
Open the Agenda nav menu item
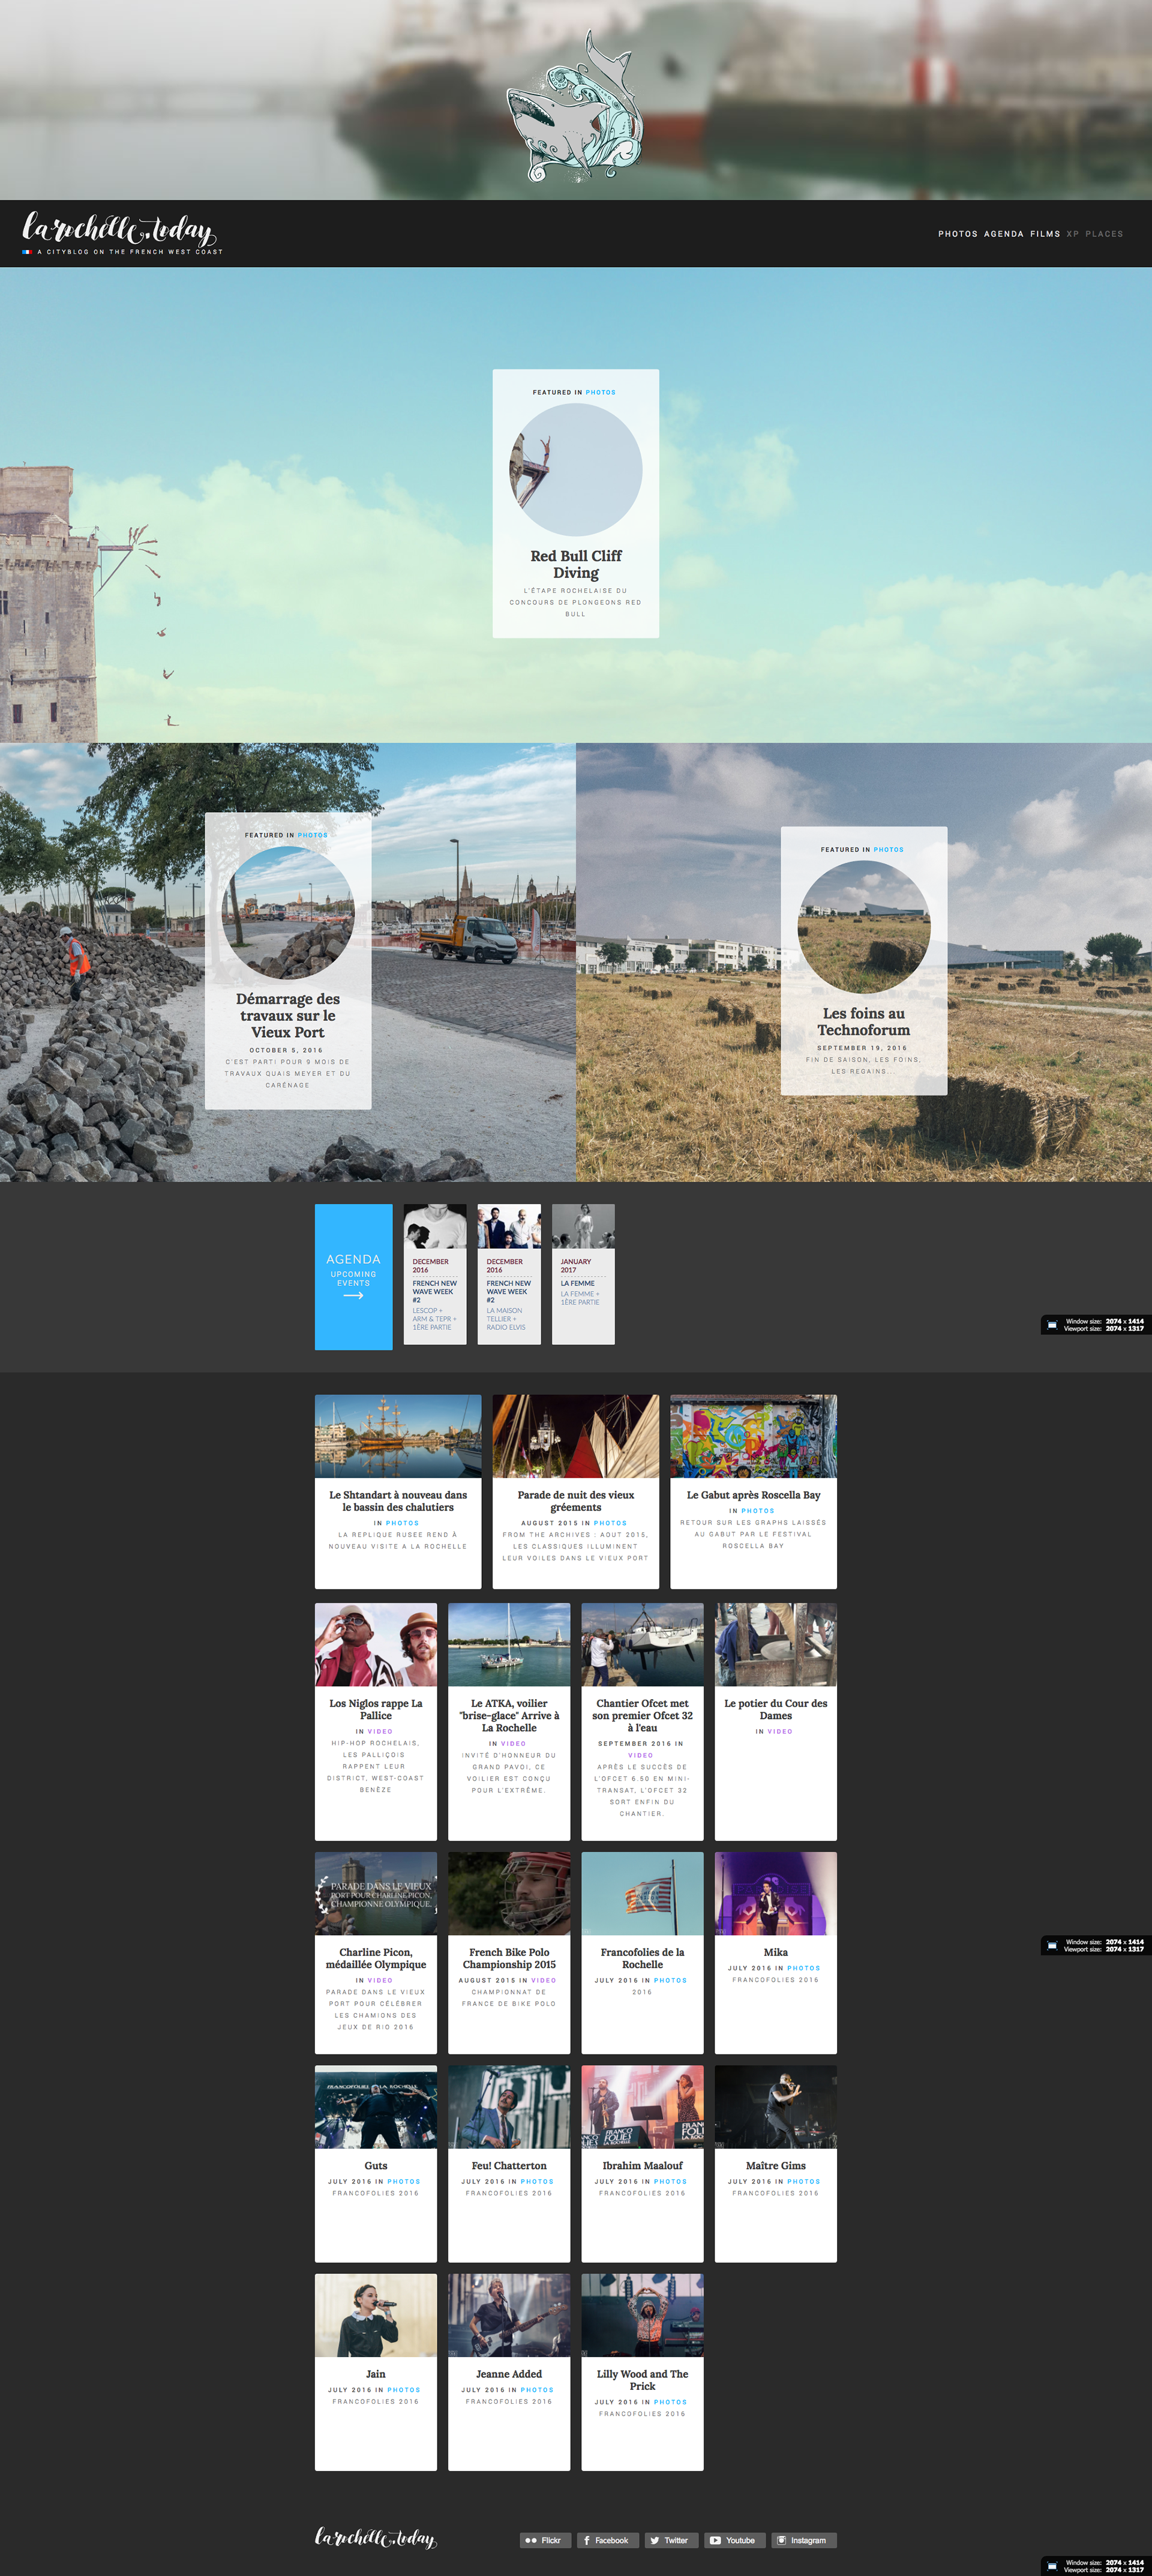pos(1003,234)
